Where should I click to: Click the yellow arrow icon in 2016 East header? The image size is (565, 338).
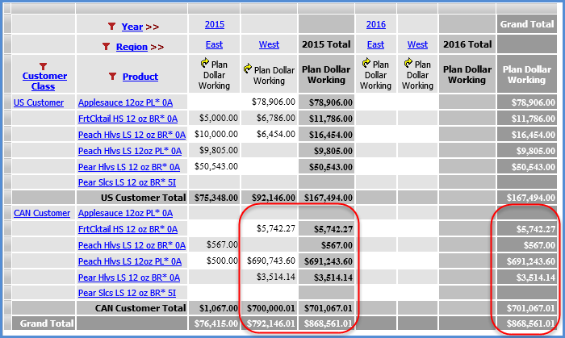click(x=369, y=61)
